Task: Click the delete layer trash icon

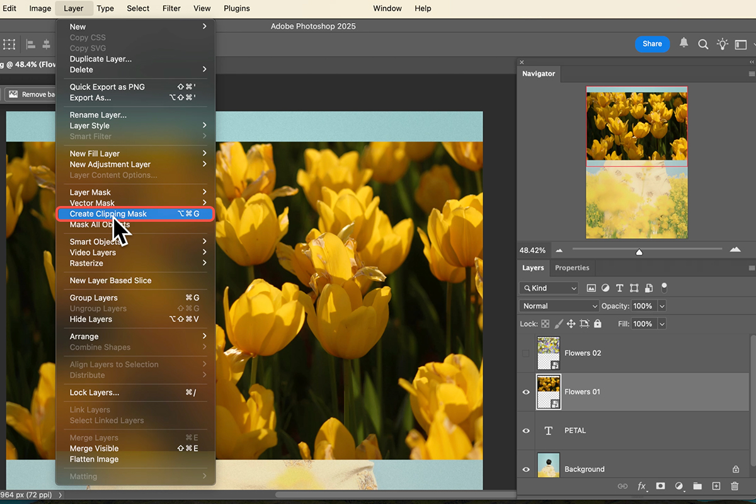Action: click(x=735, y=486)
